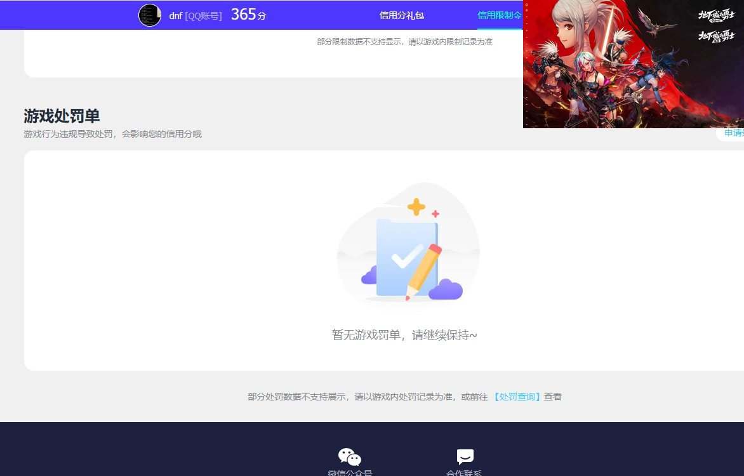Click the 部分限制数据不支持显示 notice text
This screenshot has height=476, width=744.
[x=404, y=42]
